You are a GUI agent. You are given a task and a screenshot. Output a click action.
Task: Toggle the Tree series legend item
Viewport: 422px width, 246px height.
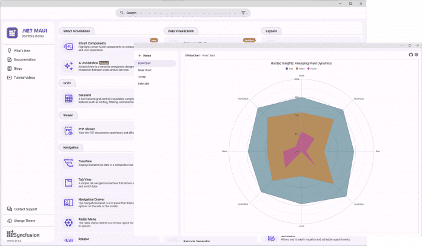[289, 68]
